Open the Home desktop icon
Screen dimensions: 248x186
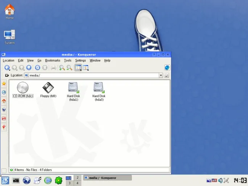pos(10,12)
